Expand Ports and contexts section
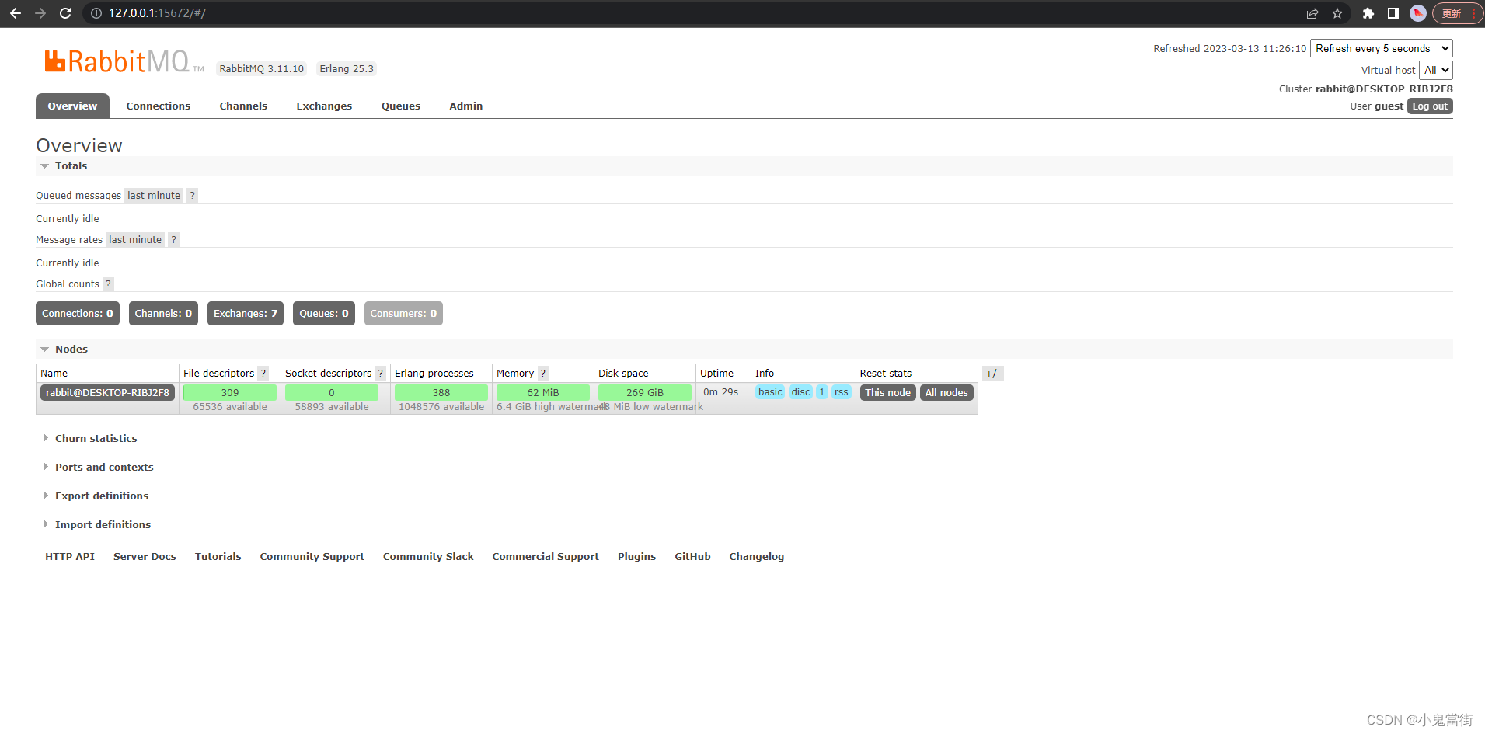The image size is (1485, 734). 98,468
